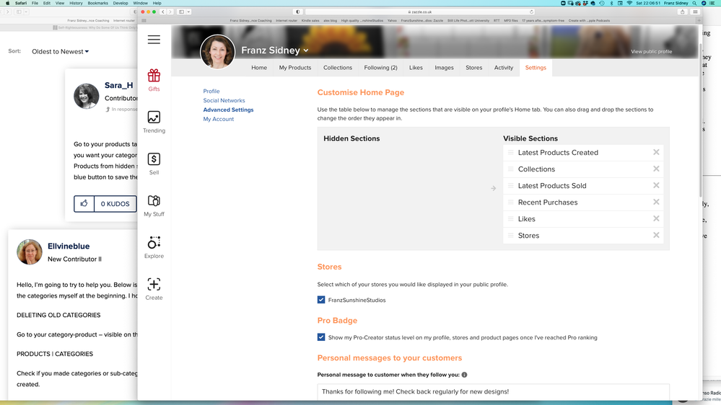721x405 pixels.
Task: Switch to the My Products tab
Action: tap(295, 68)
